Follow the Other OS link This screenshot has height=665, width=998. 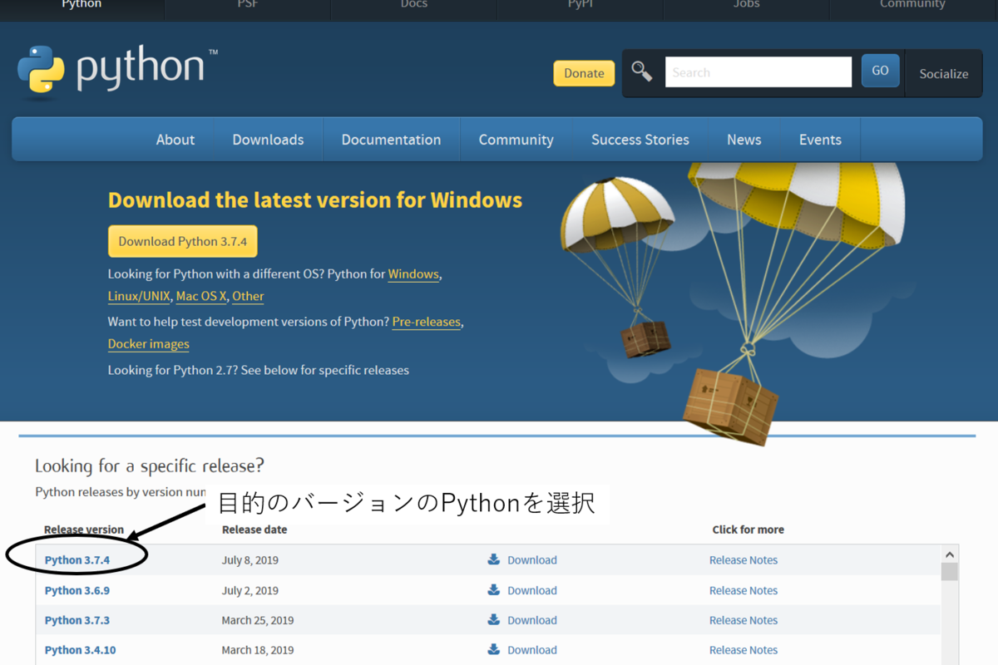click(248, 297)
